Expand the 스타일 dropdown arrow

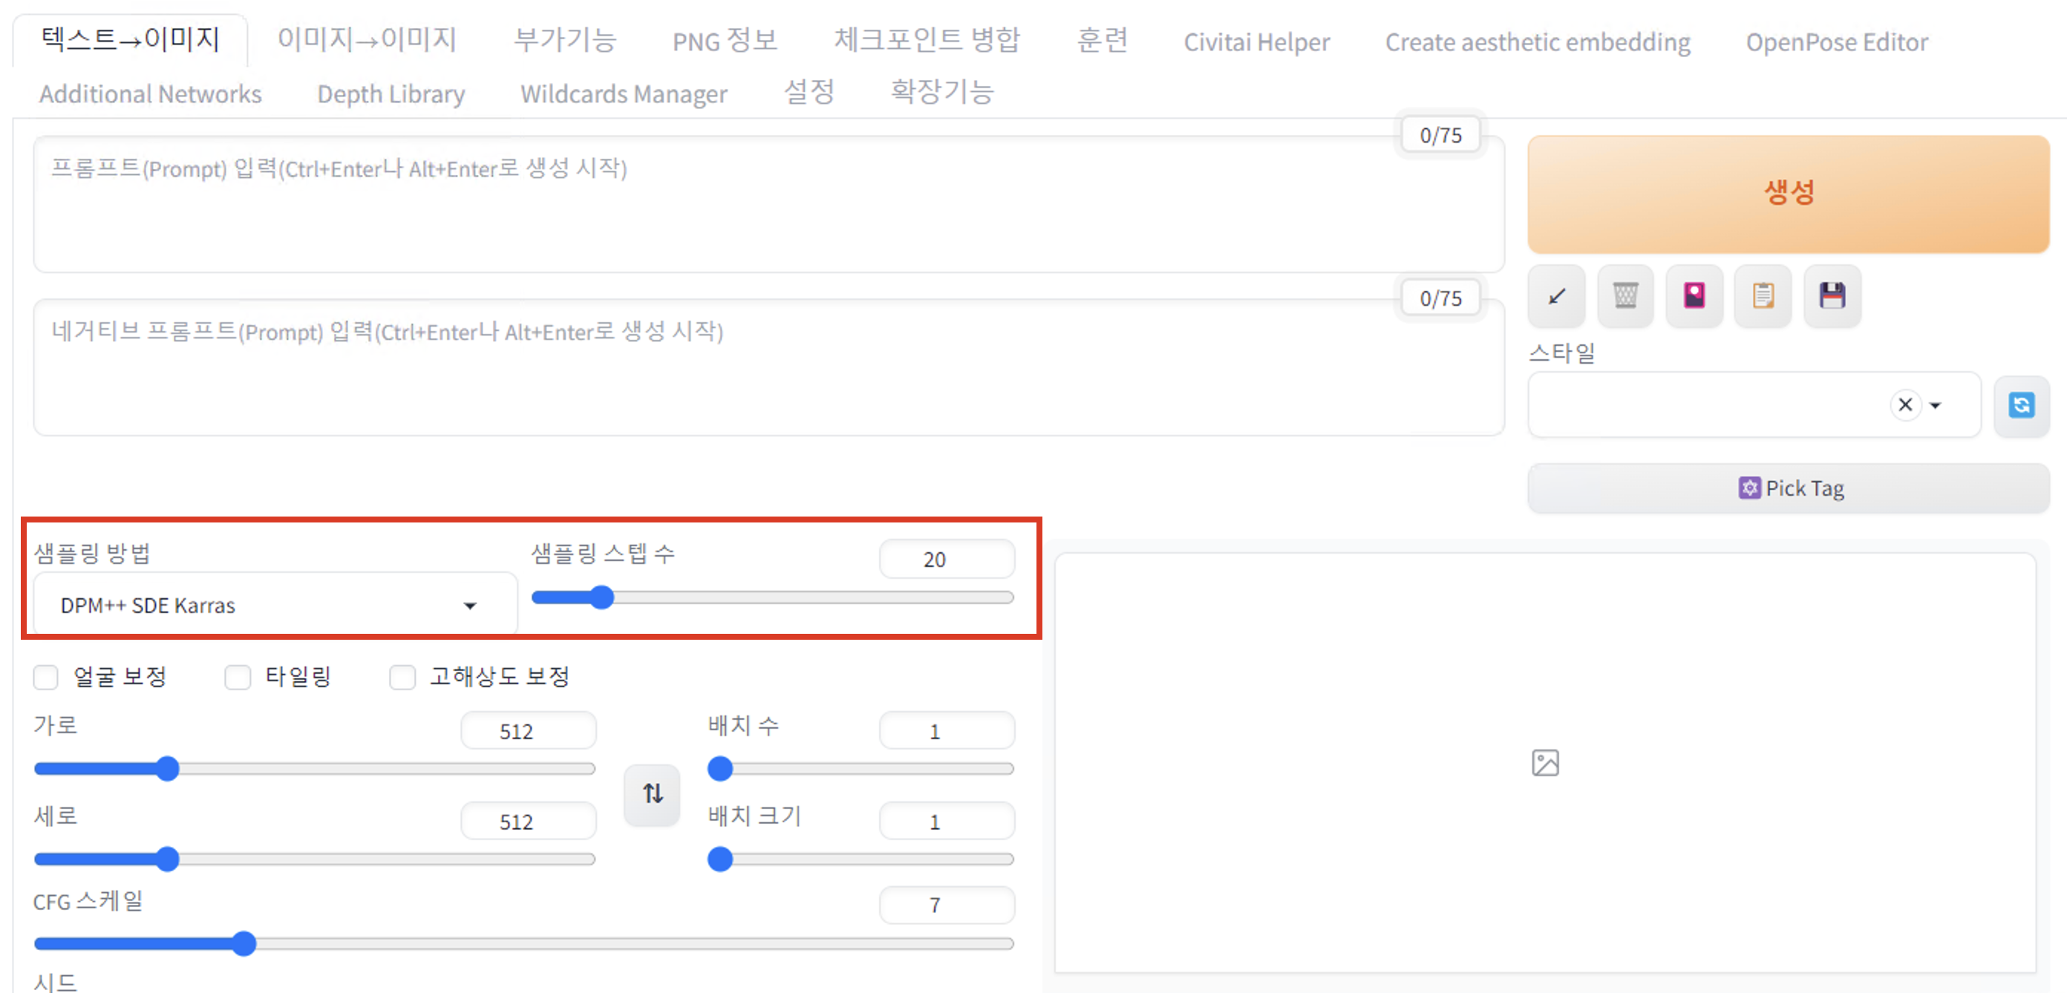pyautogui.click(x=1936, y=406)
